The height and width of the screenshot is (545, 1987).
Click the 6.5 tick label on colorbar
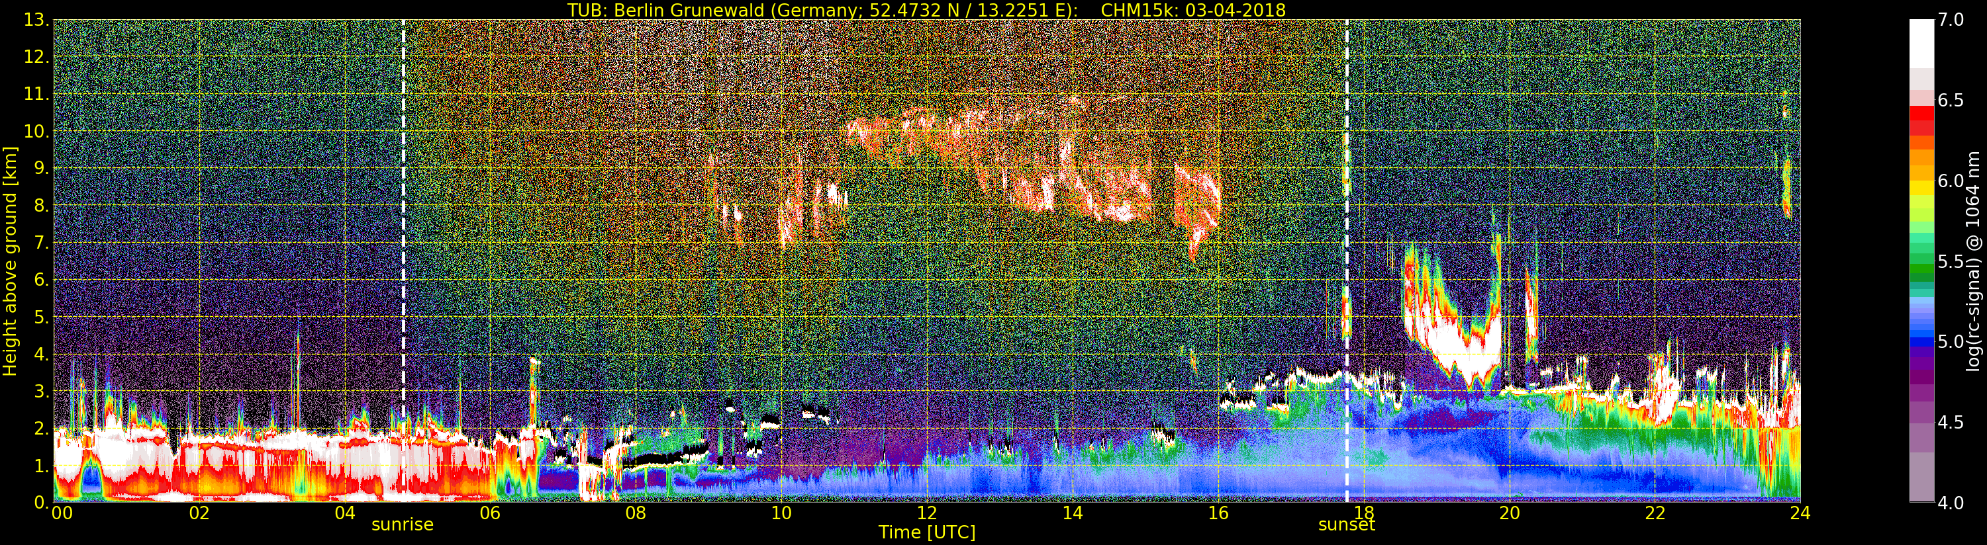pyautogui.click(x=1951, y=101)
